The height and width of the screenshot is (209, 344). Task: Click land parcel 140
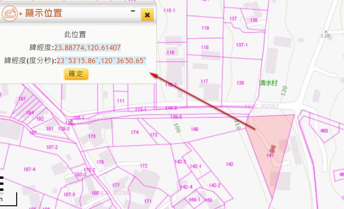(x=195, y=129)
